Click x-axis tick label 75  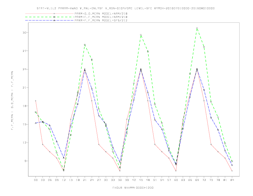click(x=211, y=180)
